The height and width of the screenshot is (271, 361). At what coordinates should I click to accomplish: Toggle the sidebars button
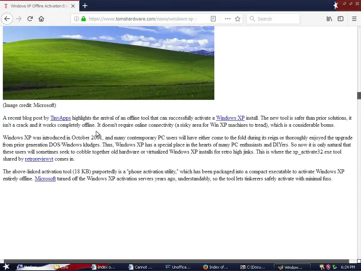[x=341, y=19]
